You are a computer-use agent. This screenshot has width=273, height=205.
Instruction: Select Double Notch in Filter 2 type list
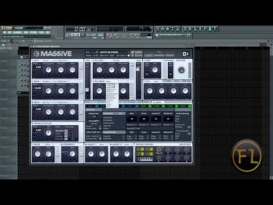[111, 94]
